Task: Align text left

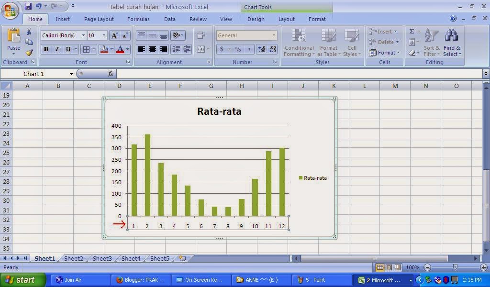Action: click(142, 49)
